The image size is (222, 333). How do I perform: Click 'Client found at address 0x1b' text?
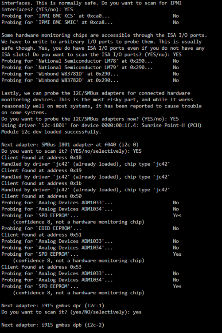point(41,183)
